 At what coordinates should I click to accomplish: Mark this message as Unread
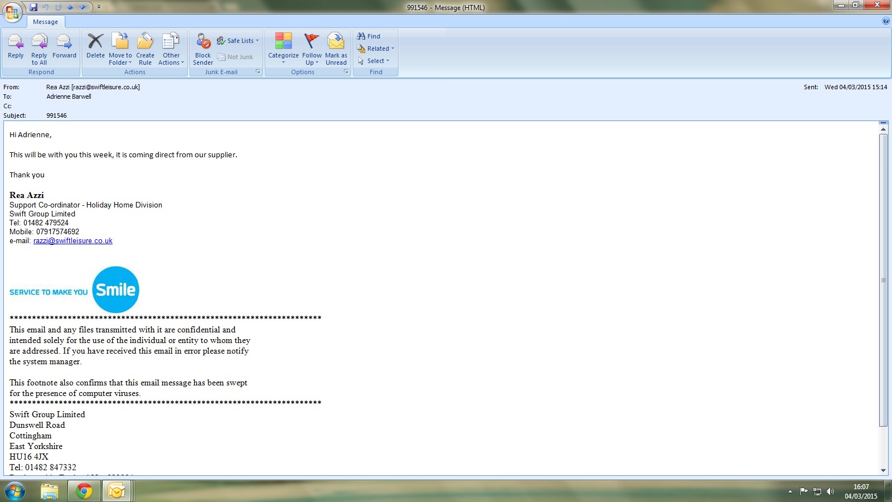(x=336, y=49)
